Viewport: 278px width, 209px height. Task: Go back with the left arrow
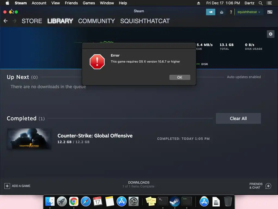tap(5, 21)
